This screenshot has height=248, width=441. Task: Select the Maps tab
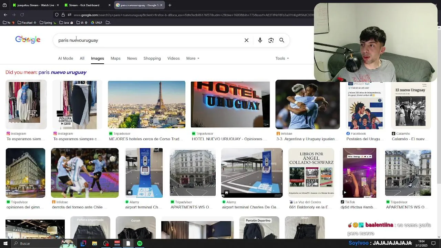click(115, 58)
